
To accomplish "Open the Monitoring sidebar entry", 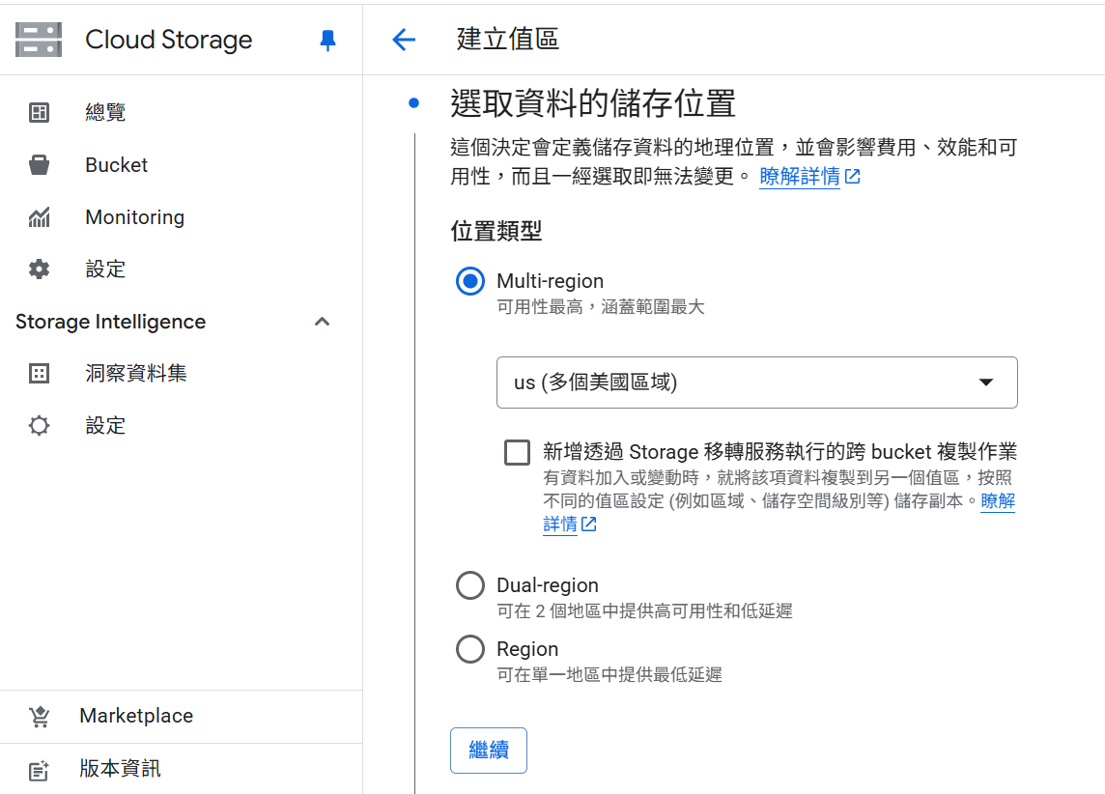I will point(135,216).
